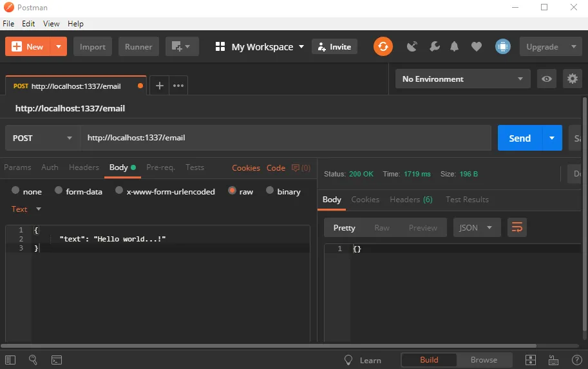This screenshot has width=588, height=369.
Task: Switch to the Auth tab
Action: (50, 167)
